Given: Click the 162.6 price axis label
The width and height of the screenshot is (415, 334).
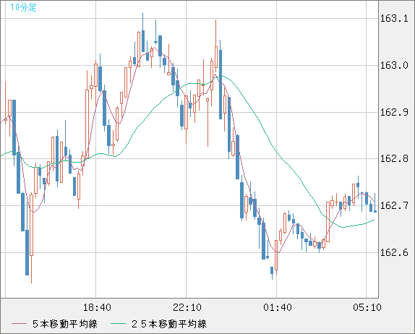Looking at the screenshot, I should coord(394,252).
